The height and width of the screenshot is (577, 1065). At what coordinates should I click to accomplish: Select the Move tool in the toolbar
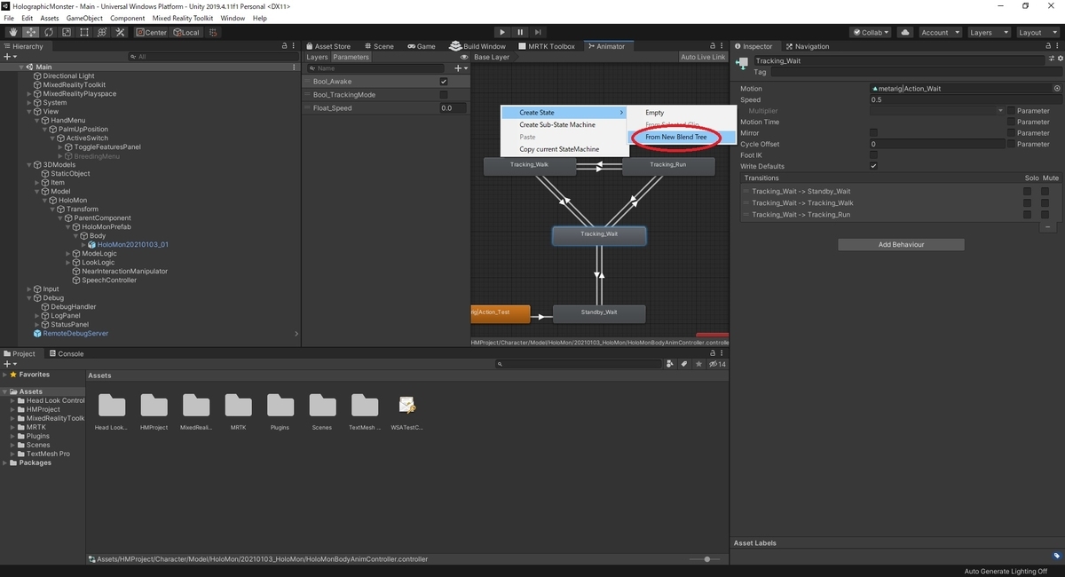(30, 32)
